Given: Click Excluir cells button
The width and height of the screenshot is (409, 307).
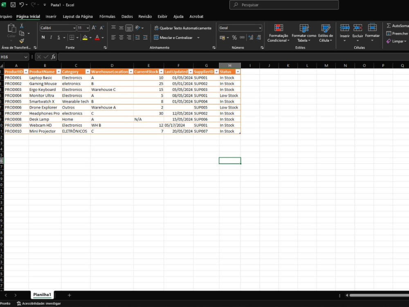Looking at the screenshot, I should (357, 33).
